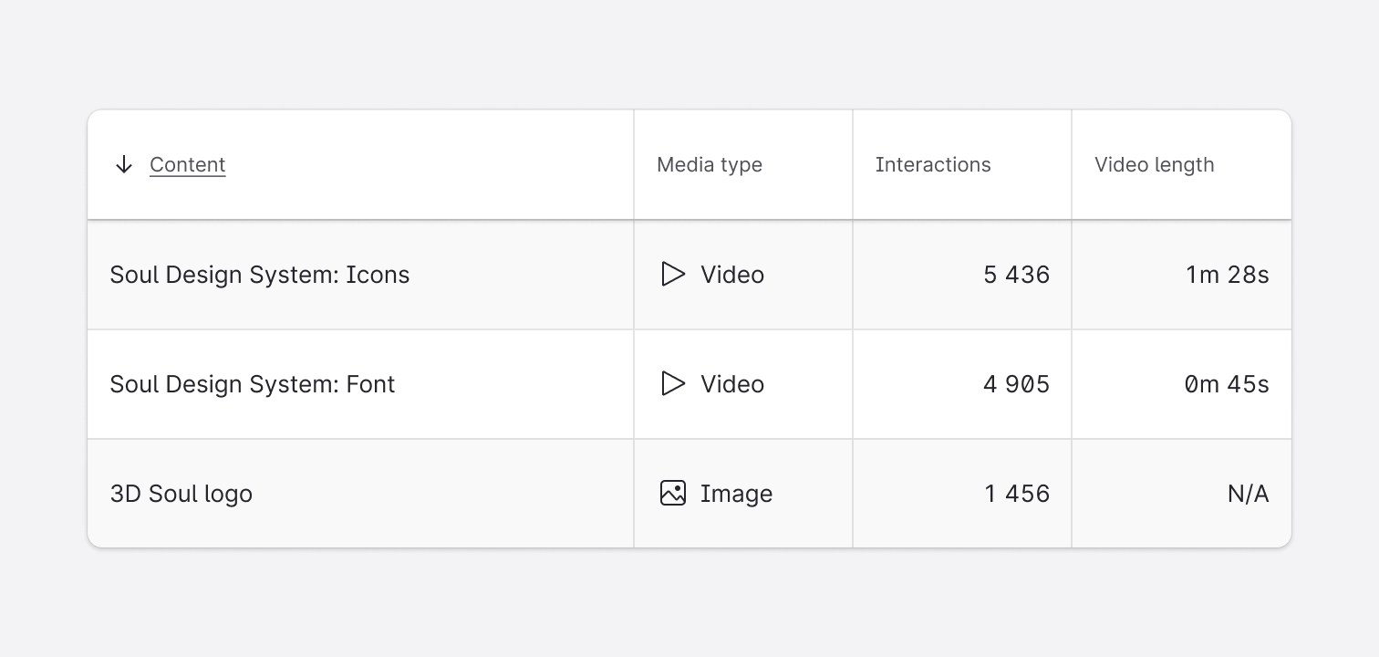Click the sort arrow beside Content
1379x657 pixels.
(124, 164)
